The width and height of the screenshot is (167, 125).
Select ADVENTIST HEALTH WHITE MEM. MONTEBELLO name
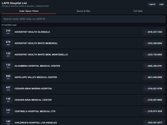click(41, 55)
